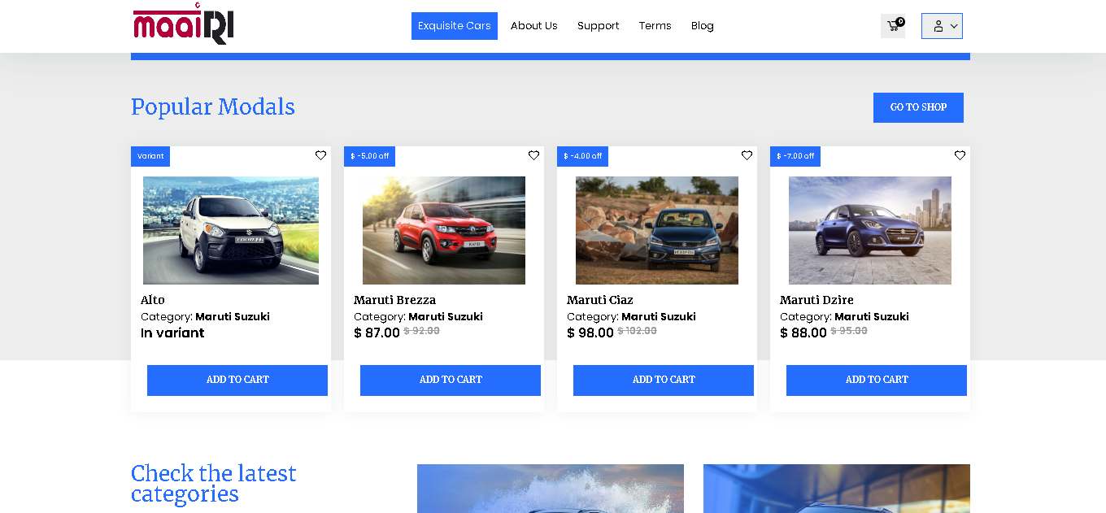Select Exquisite Cars in navigation

455,26
